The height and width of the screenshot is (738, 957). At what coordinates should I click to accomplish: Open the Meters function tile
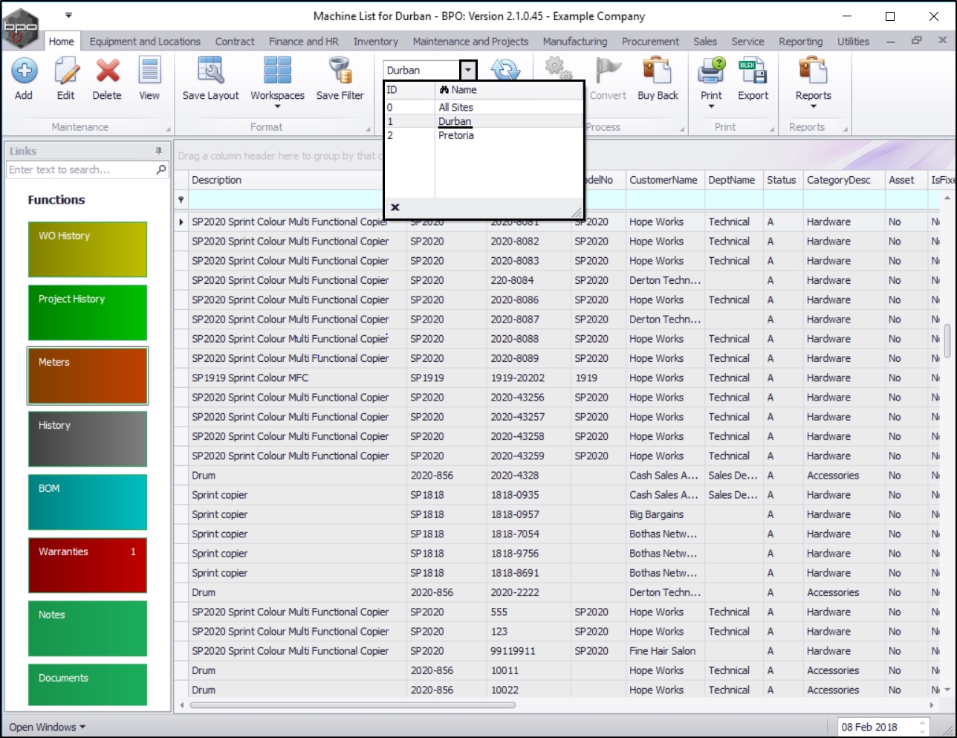(x=88, y=376)
